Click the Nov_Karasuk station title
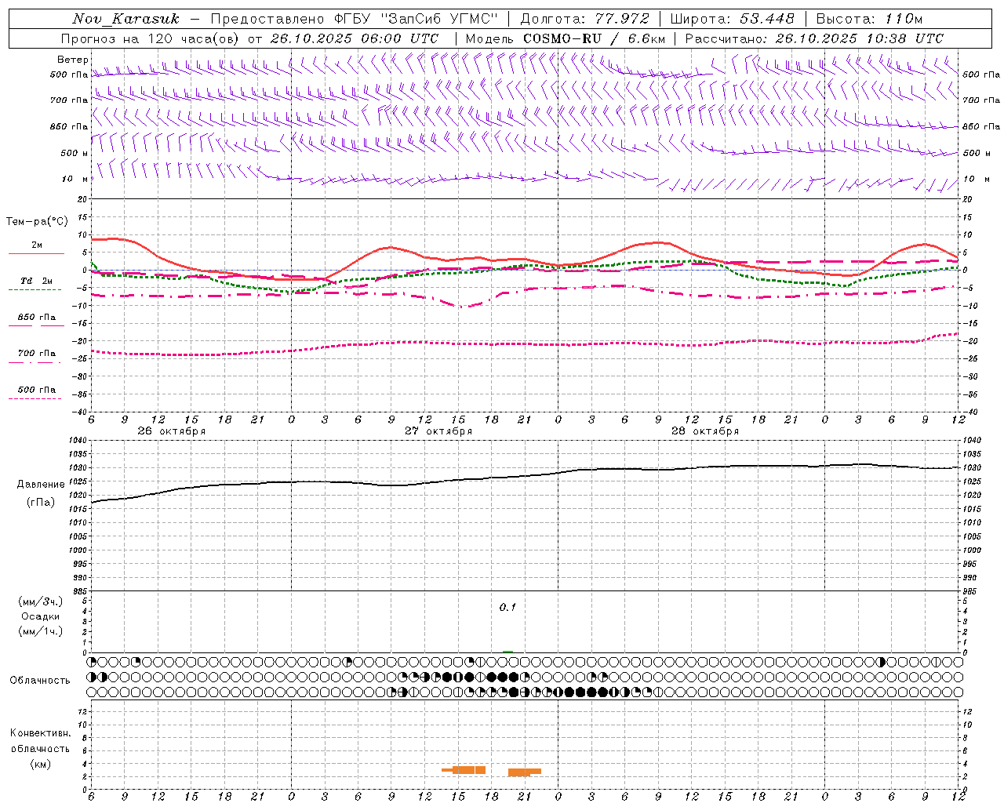Viewport: 1004px width, 803px height. 125,19
